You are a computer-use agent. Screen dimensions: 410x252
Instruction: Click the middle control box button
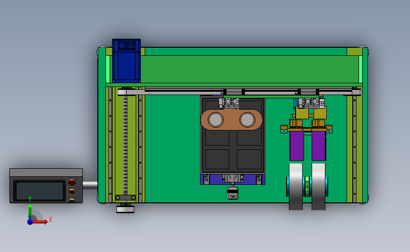coord(72,191)
